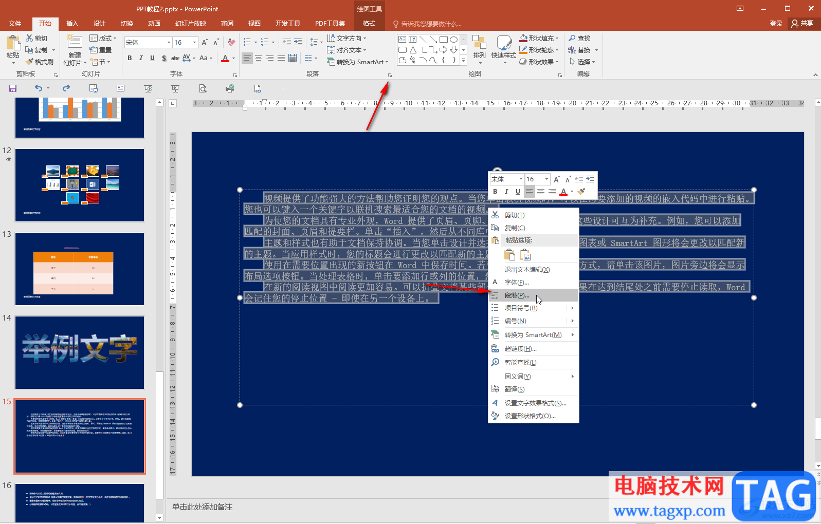Click keep-source-formatting paste option icon

click(x=509, y=255)
